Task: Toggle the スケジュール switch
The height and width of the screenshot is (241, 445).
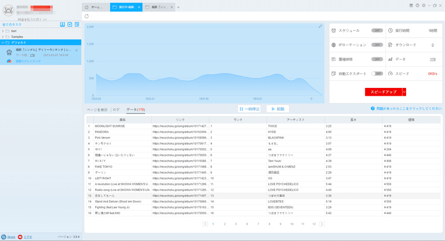Action: tap(377, 31)
